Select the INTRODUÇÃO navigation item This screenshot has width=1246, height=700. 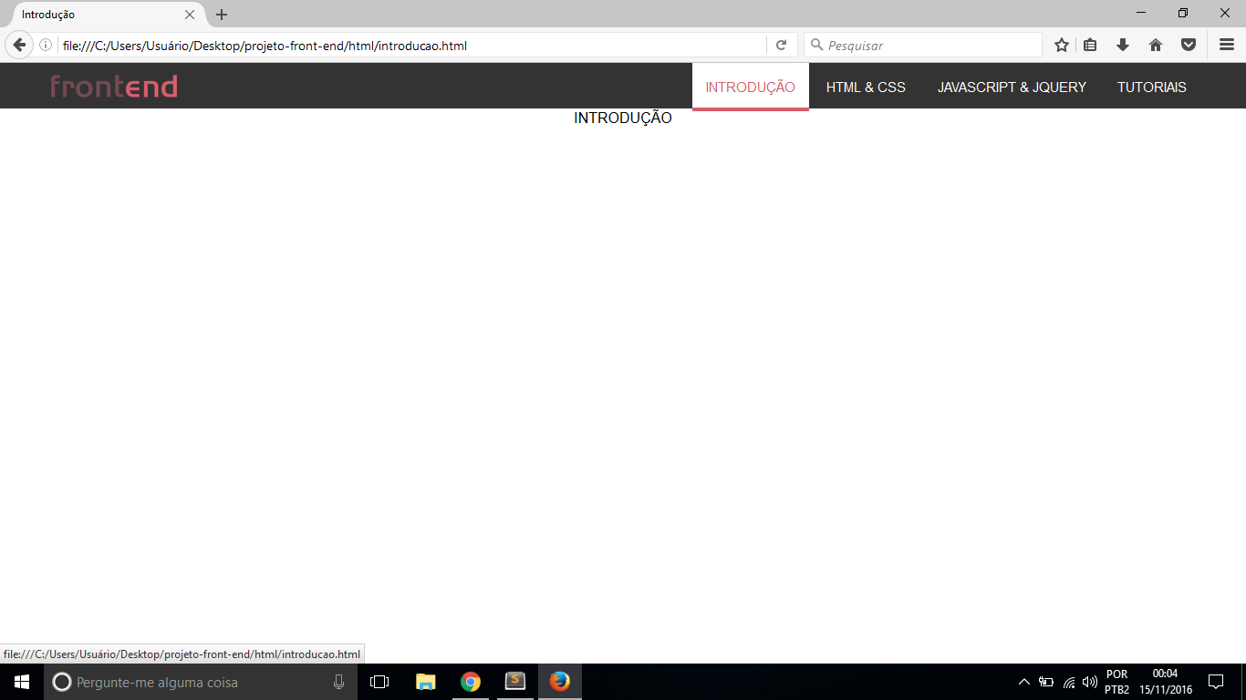pos(751,87)
